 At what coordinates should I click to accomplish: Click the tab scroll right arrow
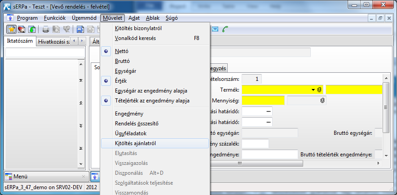[81, 41]
